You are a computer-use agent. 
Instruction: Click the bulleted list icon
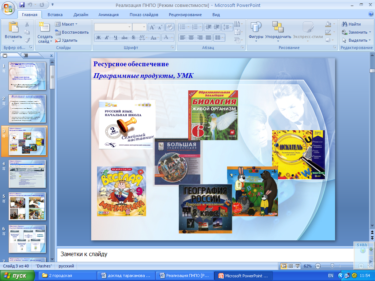183,27
